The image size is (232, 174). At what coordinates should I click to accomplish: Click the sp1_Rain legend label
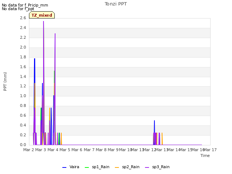(101, 167)
